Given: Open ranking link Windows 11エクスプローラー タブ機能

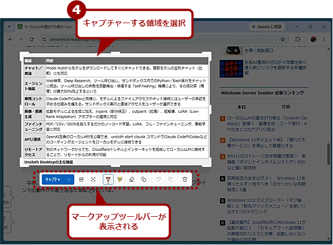Looking at the screenshot, I should click(266, 205).
